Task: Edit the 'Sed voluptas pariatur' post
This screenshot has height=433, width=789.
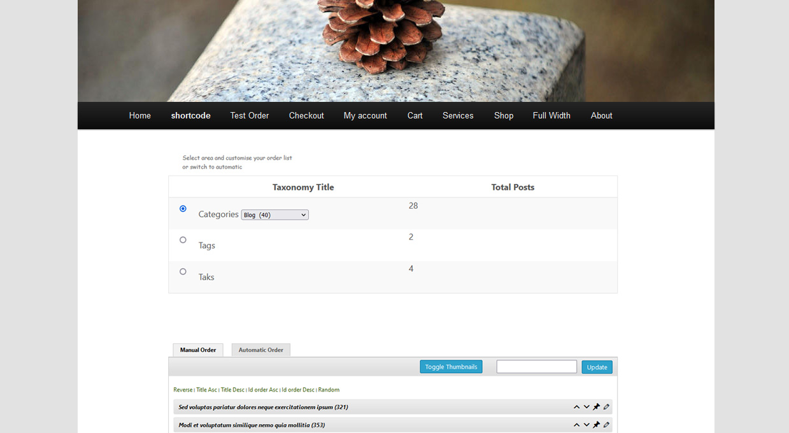Action: pos(606,408)
